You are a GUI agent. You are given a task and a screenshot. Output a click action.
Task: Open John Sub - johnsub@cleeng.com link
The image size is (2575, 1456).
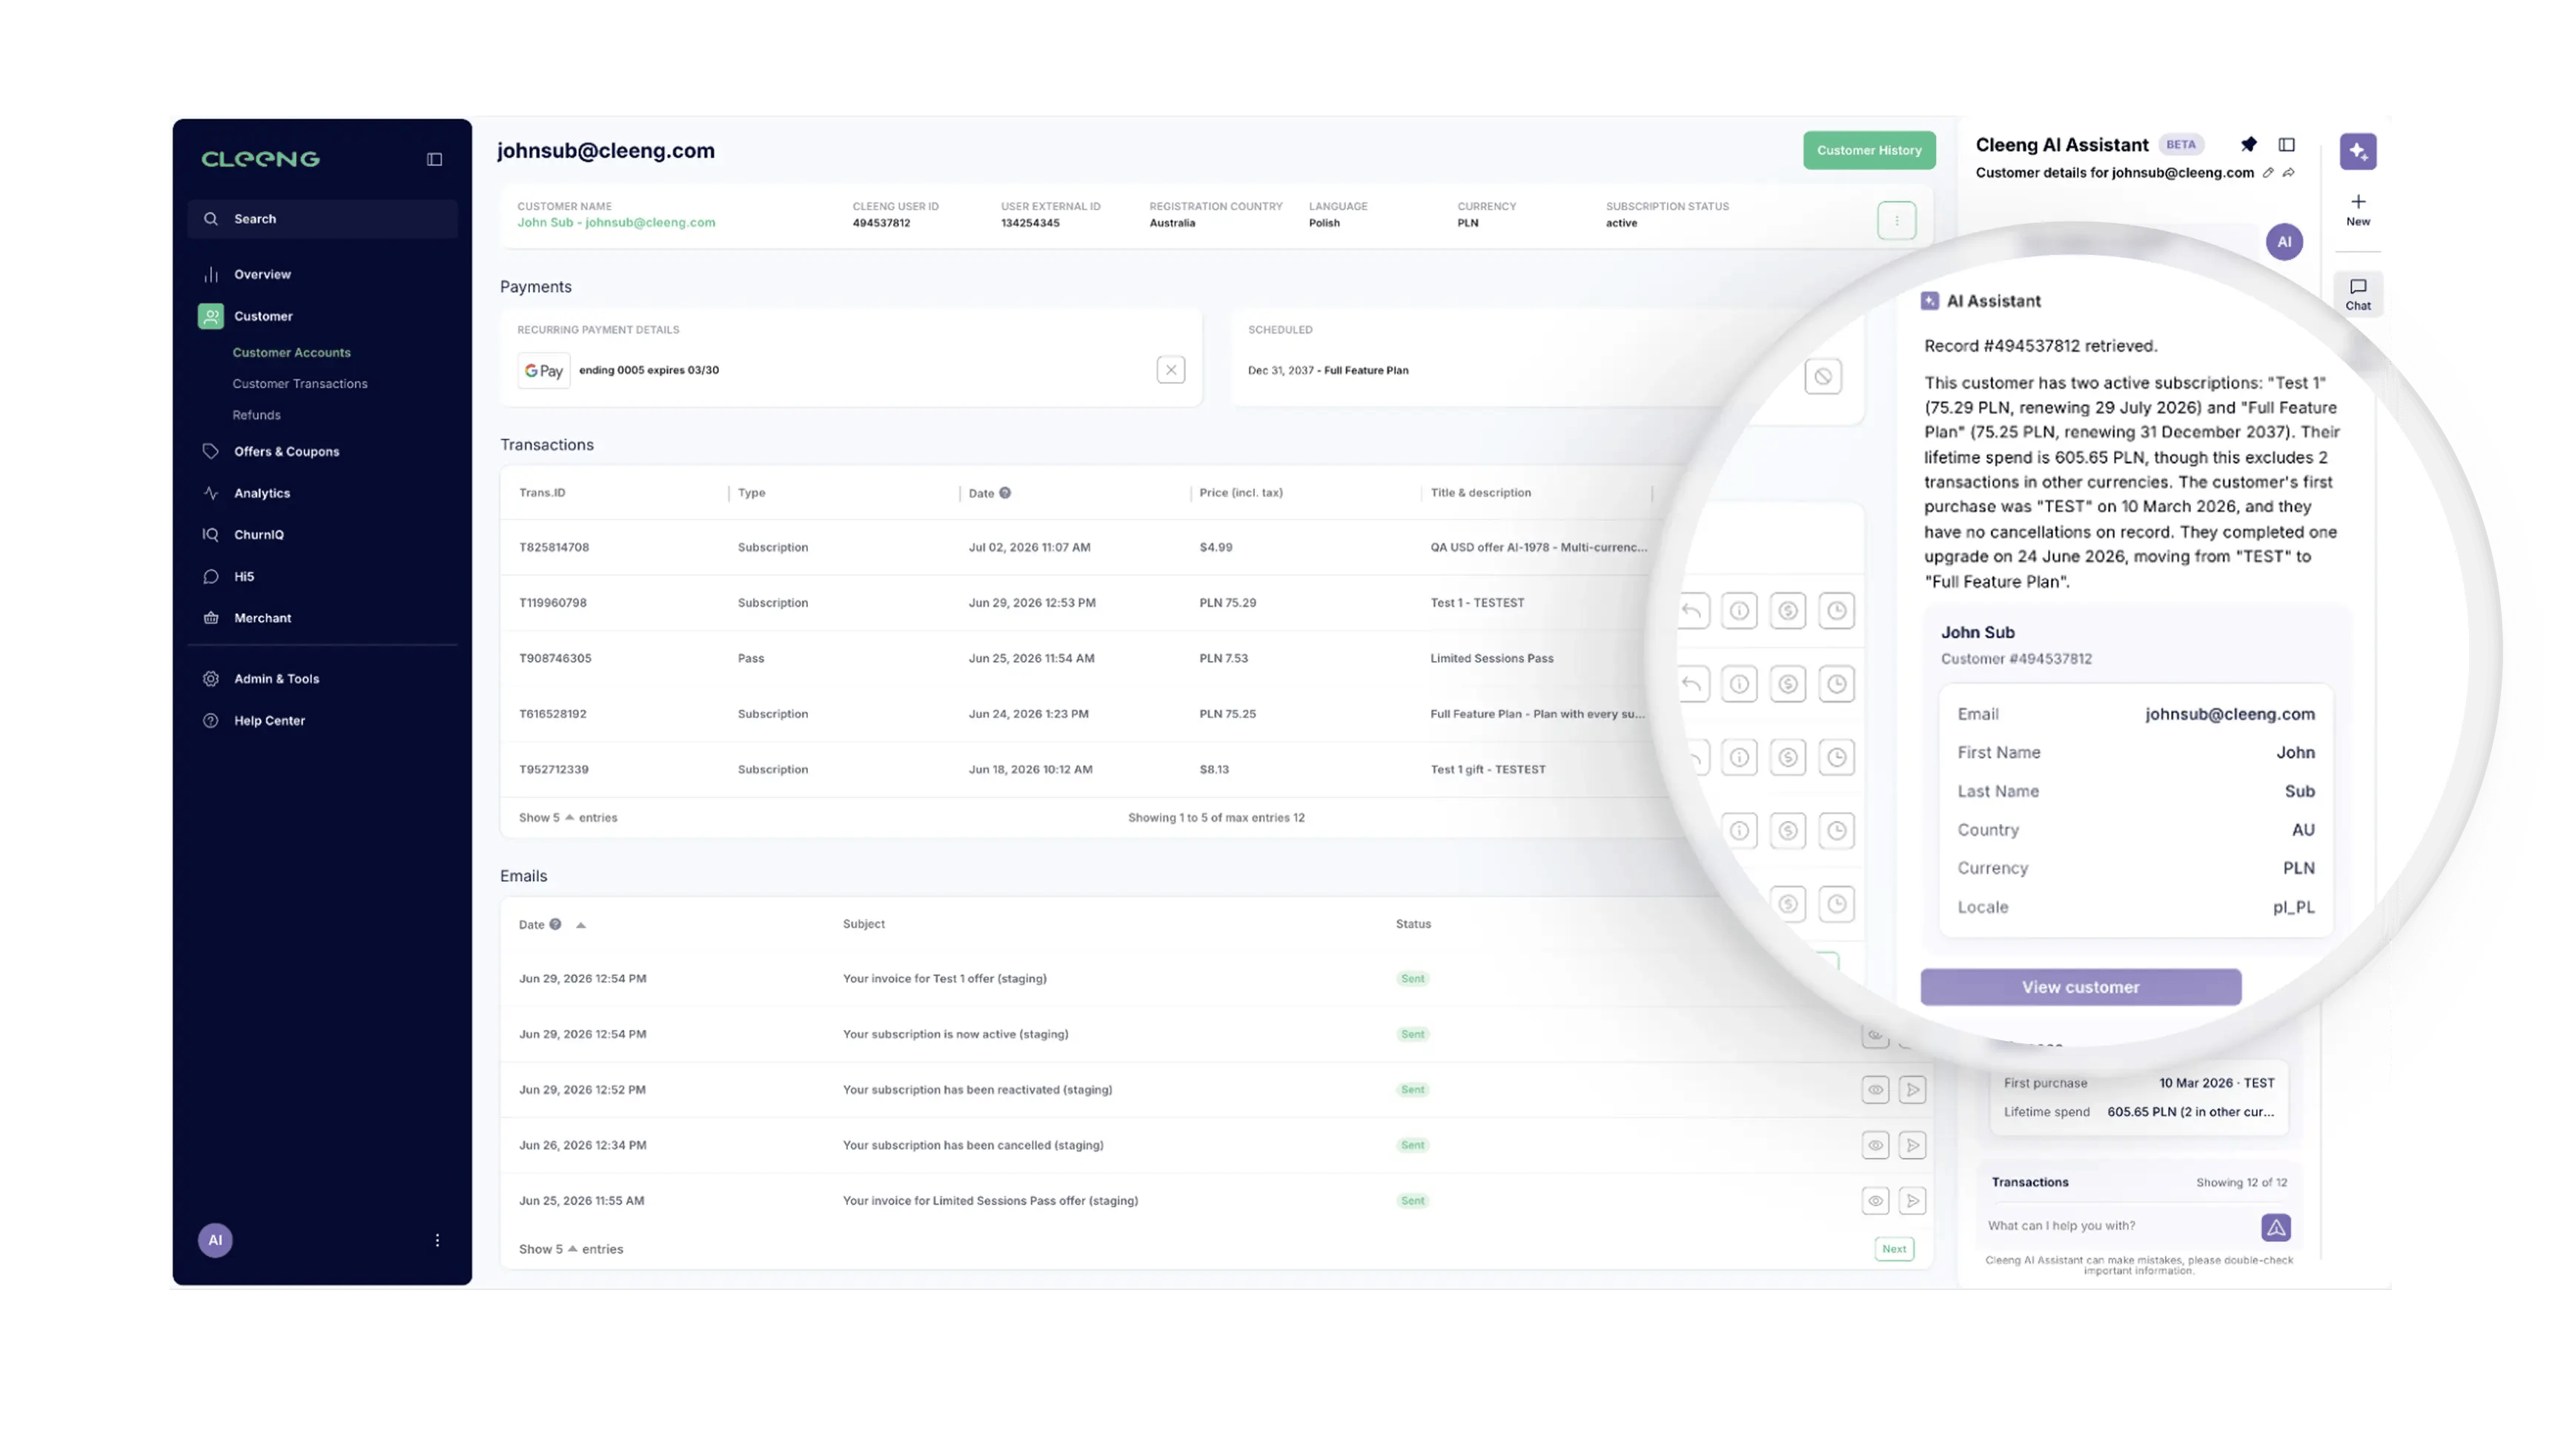(616, 223)
